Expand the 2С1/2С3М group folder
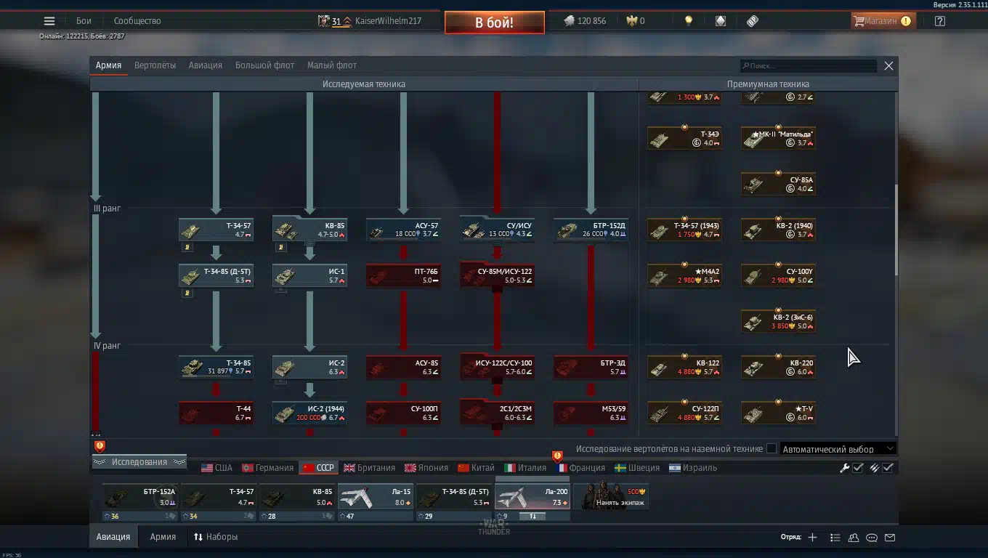This screenshot has width=988, height=558. click(498, 413)
